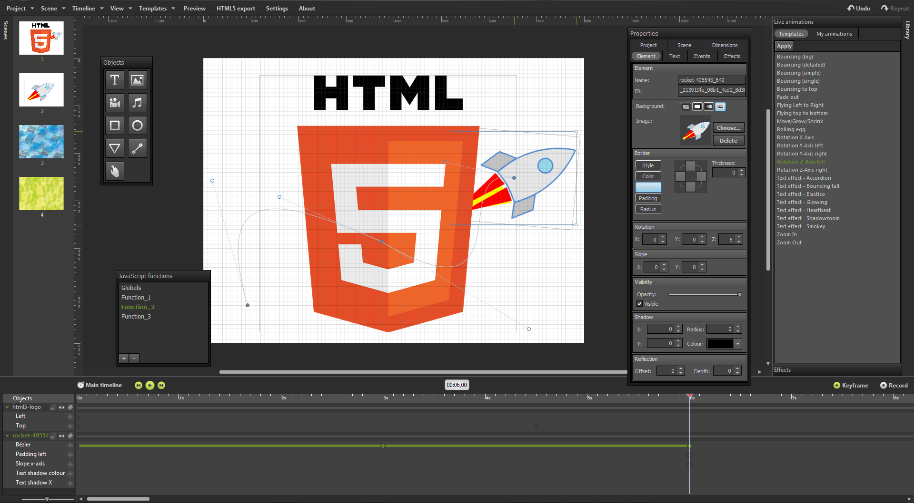Click the Main timeline stopwatch icon
This screenshot has height=503, width=914.
tap(81, 385)
